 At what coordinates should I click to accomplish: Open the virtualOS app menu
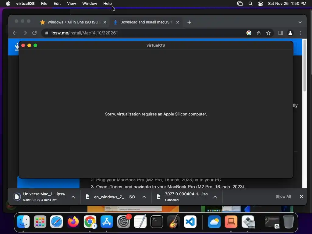point(25,3)
